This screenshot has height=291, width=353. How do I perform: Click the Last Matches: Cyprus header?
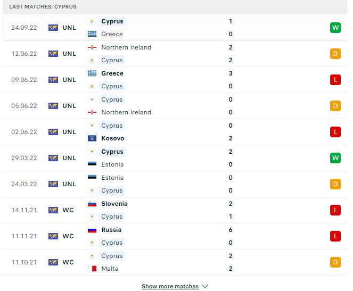(x=39, y=6)
